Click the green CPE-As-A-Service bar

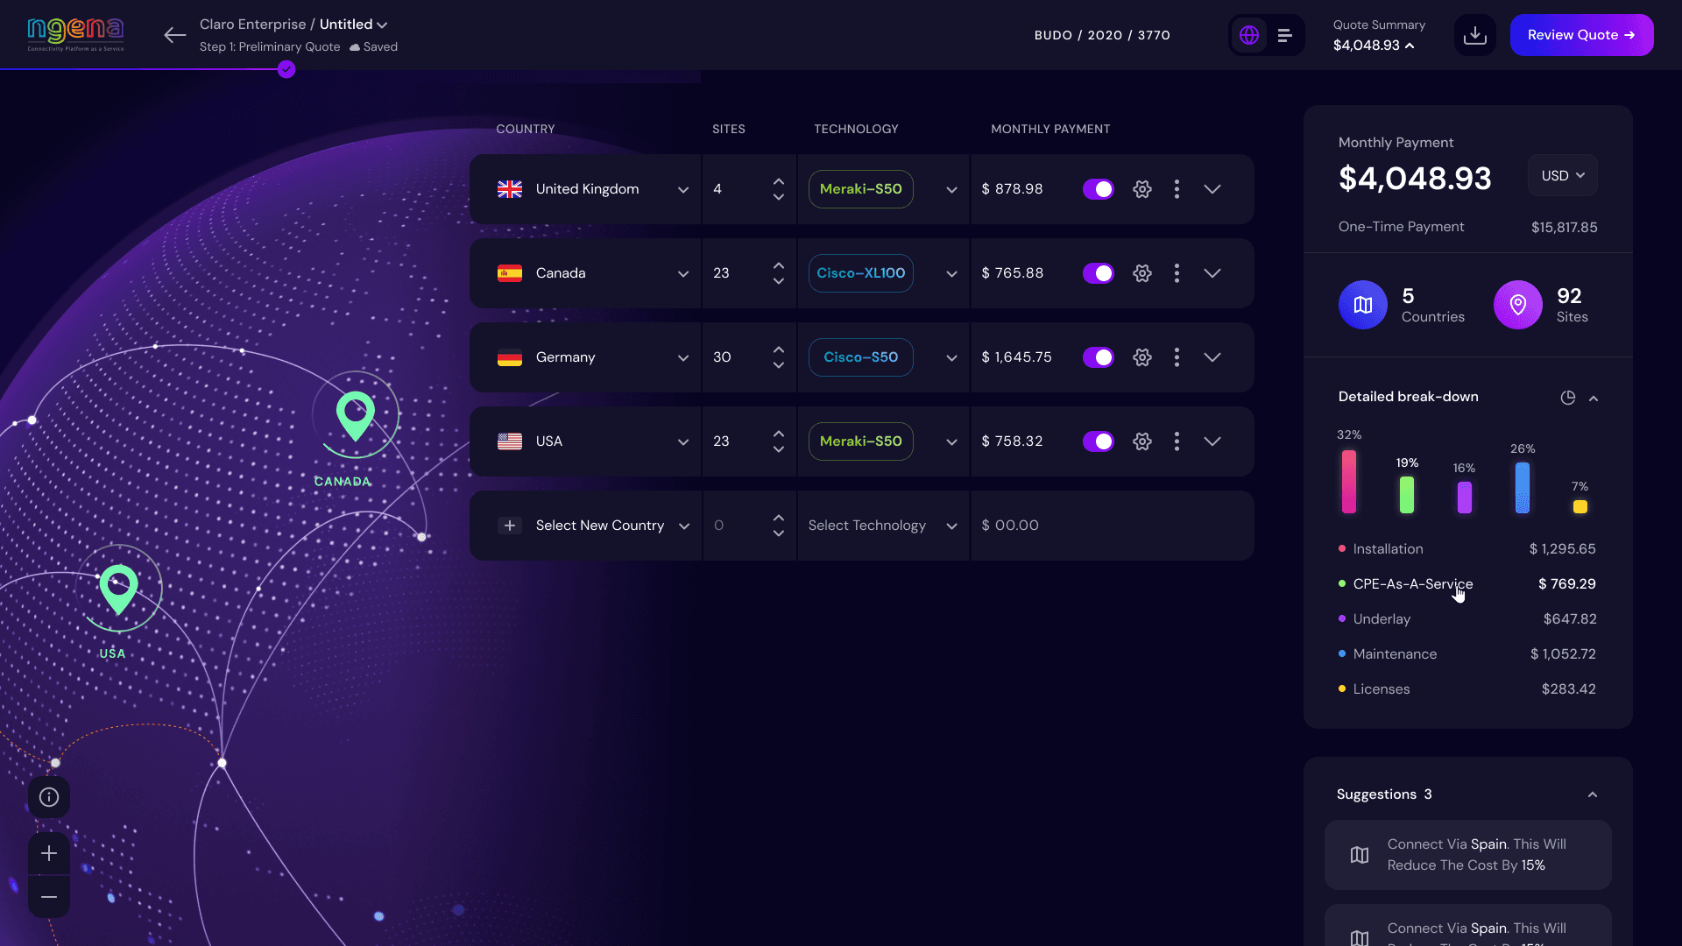(1407, 495)
